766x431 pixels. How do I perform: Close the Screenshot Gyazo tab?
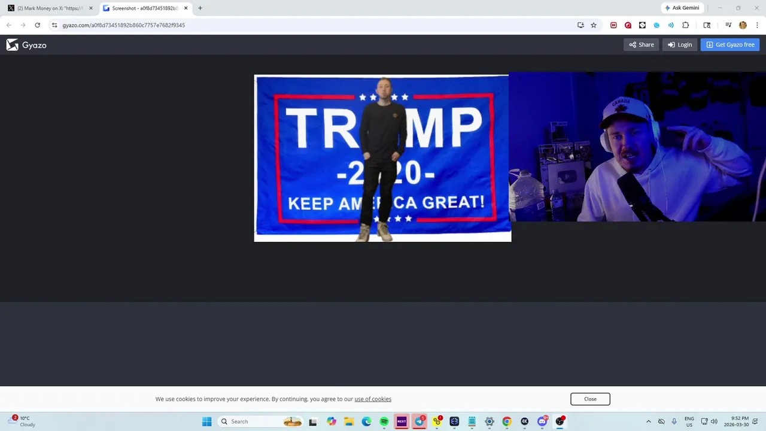coord(186,8)
